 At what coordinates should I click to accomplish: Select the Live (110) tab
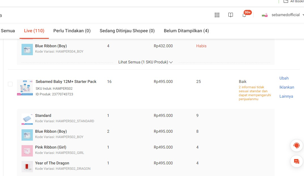34,31
